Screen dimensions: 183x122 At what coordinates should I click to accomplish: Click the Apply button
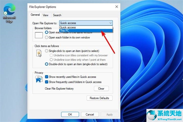coord(109,114)
